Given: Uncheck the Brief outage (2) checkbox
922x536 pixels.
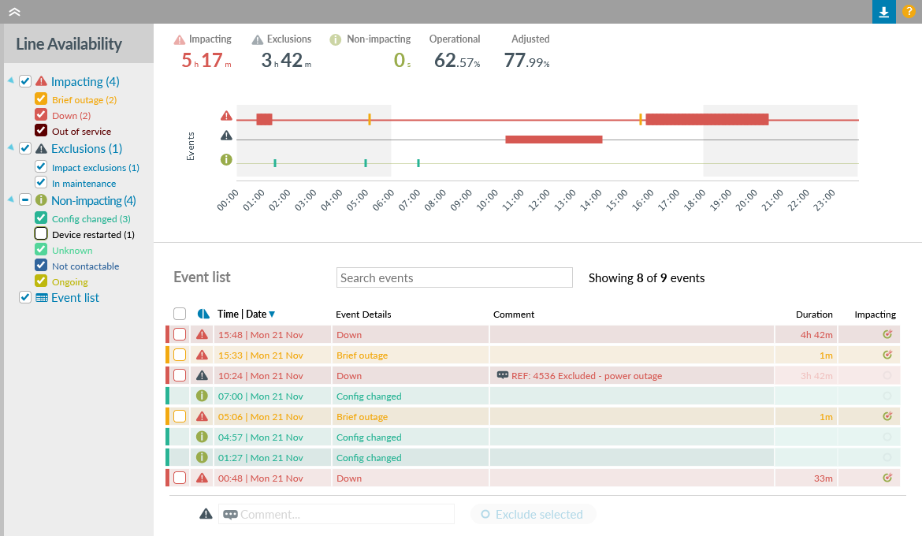Looking at the screenshot, I should pos(42,99).
